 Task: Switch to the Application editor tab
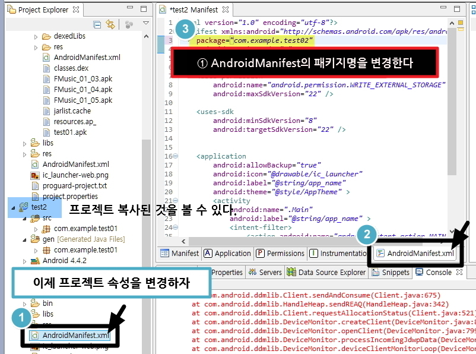[227, 253]
